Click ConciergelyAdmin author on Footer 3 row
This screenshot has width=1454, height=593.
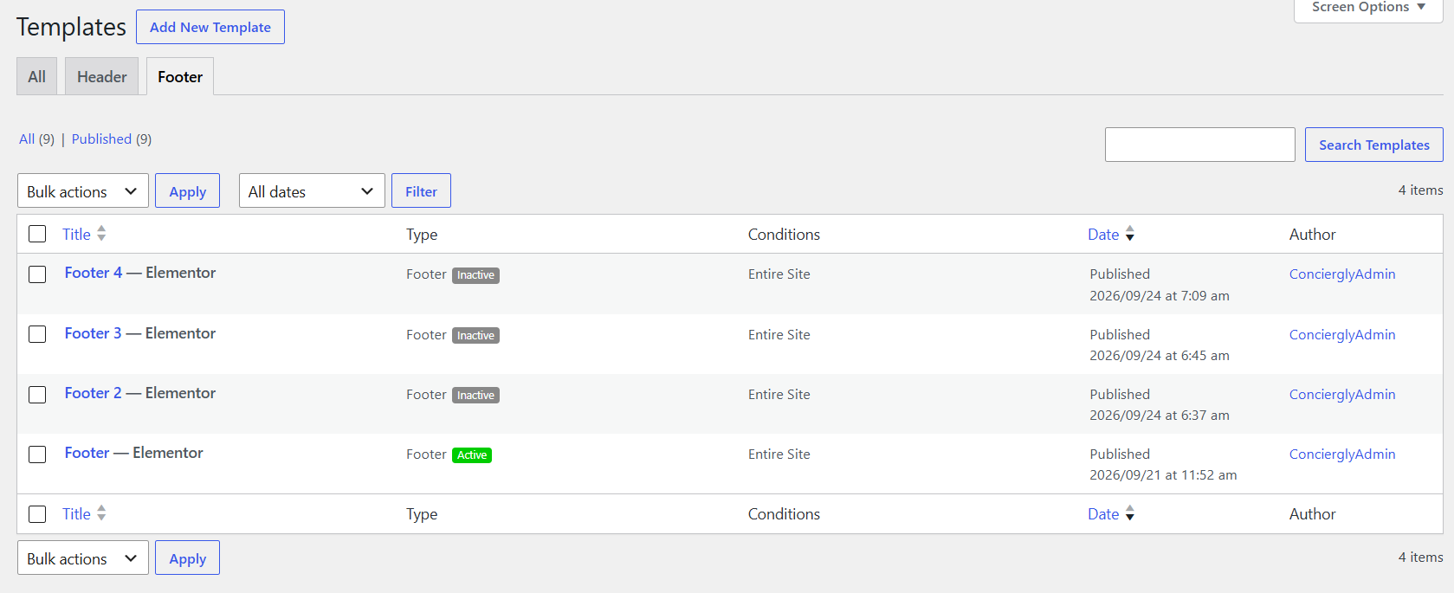pyautogui.click(x=1342, y=335)
